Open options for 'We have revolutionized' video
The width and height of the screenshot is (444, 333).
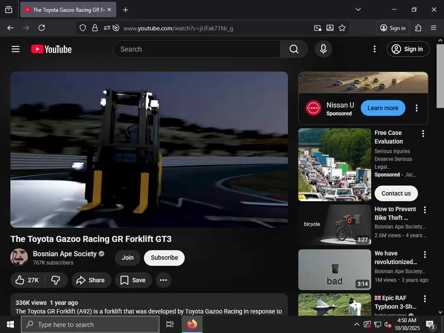click(425, 254)
